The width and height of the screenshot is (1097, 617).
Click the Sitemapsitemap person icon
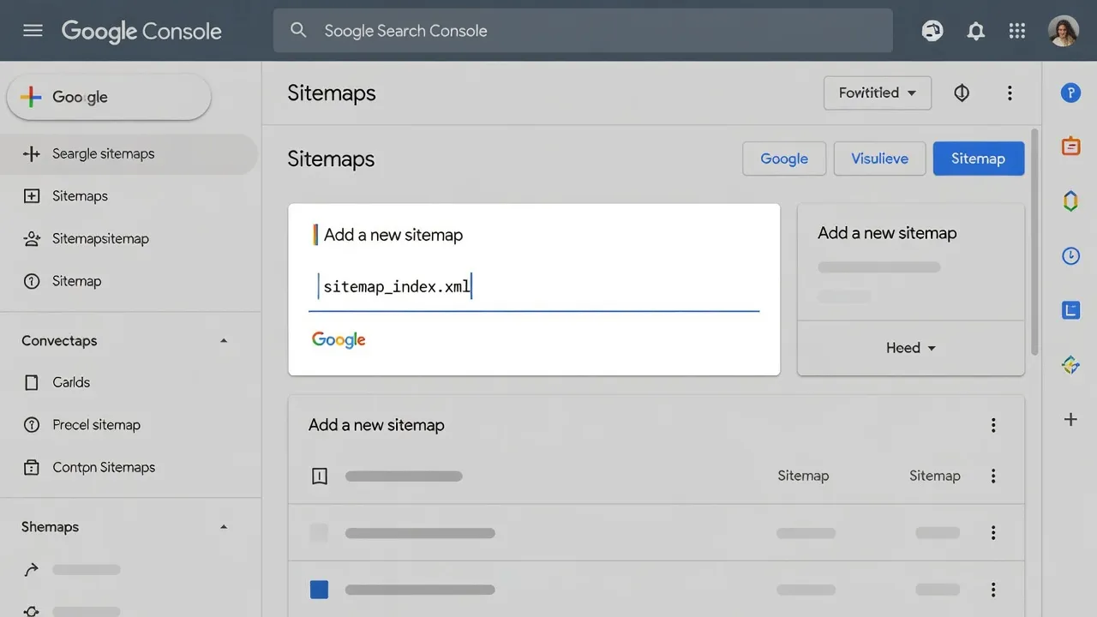coord(32,239)
